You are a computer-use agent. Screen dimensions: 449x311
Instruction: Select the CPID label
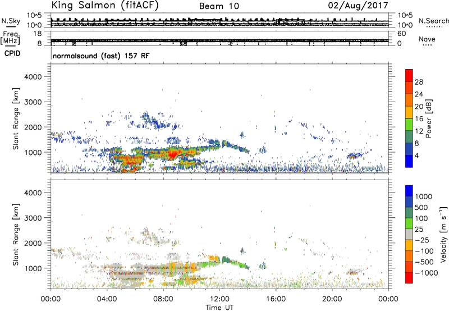click(x=12, y=53)
